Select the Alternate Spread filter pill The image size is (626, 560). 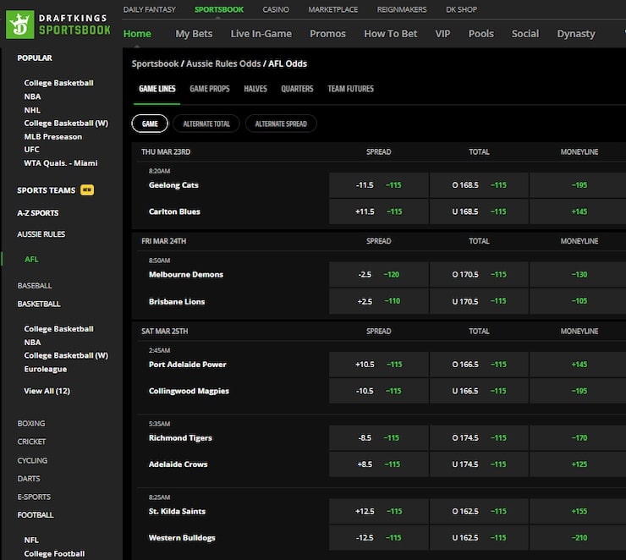click(x=281, y=124)
